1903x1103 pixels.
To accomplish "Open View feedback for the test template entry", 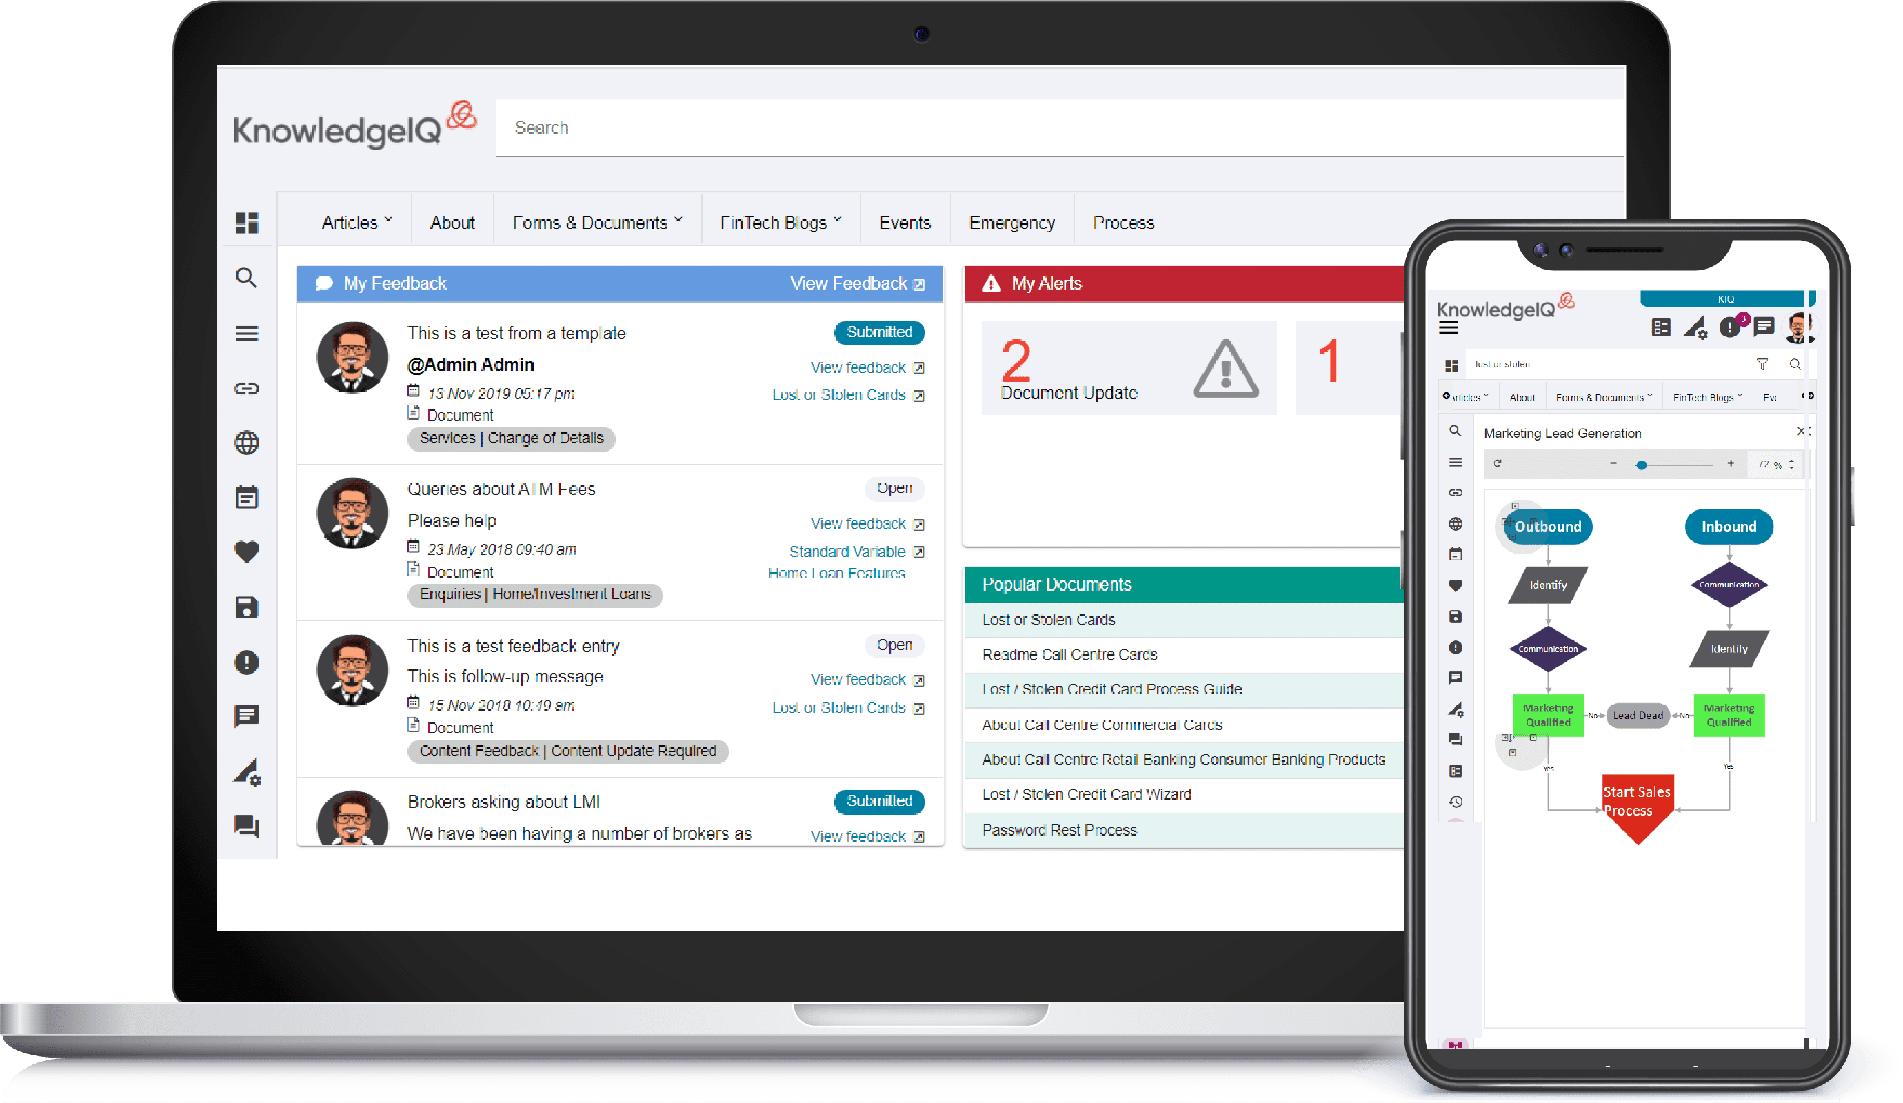I will 867,367.
